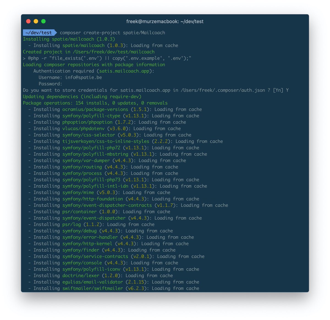Image resolution: width=330 pixels, height=320 pixels.
Task: Click package name psr/log
Action: click(x=71, y=224)
